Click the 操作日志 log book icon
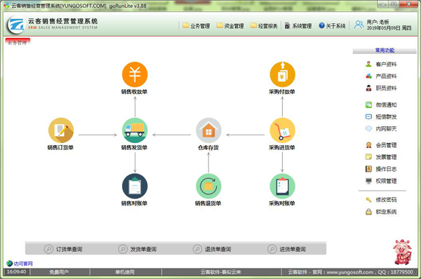Screen dimensions: 421x279 coord(368,169)
